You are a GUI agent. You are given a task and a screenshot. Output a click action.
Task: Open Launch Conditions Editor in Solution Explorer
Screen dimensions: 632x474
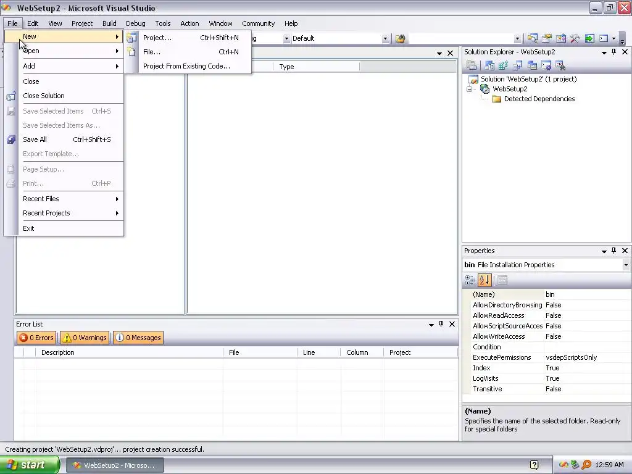(x=560, y=65)
